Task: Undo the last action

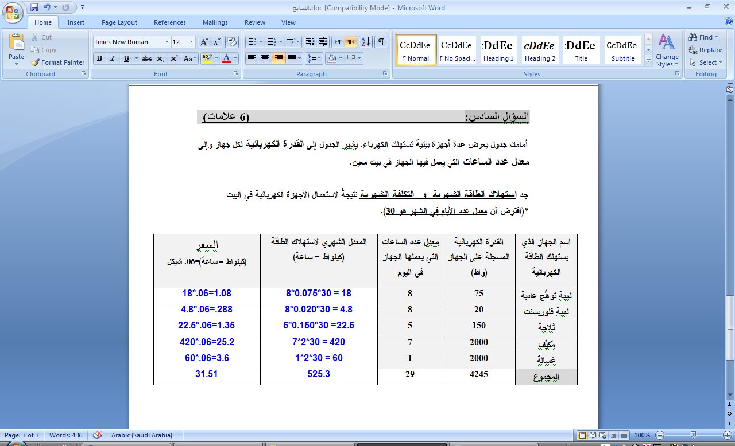Action: [x=48, y=7]
